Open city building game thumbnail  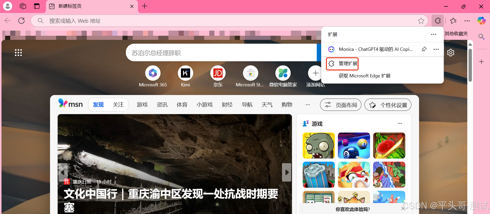point(319,175)
